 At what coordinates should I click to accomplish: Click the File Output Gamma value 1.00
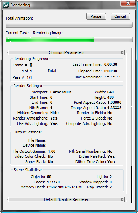pos(52,151)
